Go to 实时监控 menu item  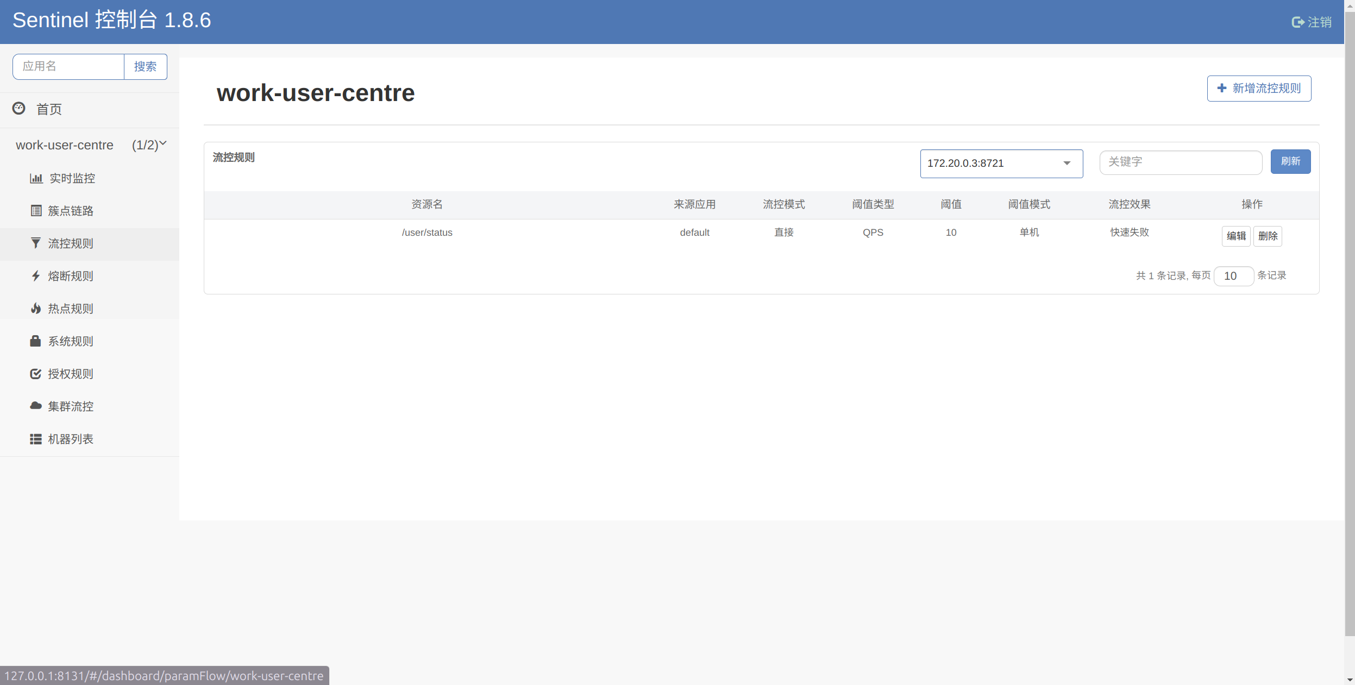point(72,178)
